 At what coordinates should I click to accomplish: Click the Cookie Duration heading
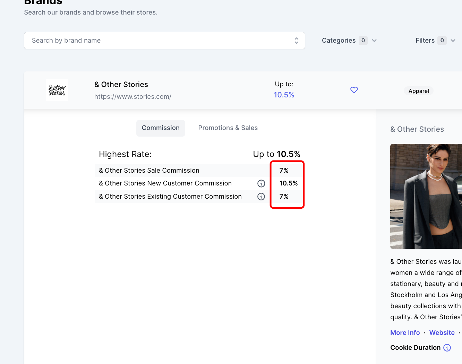(415, 348)
